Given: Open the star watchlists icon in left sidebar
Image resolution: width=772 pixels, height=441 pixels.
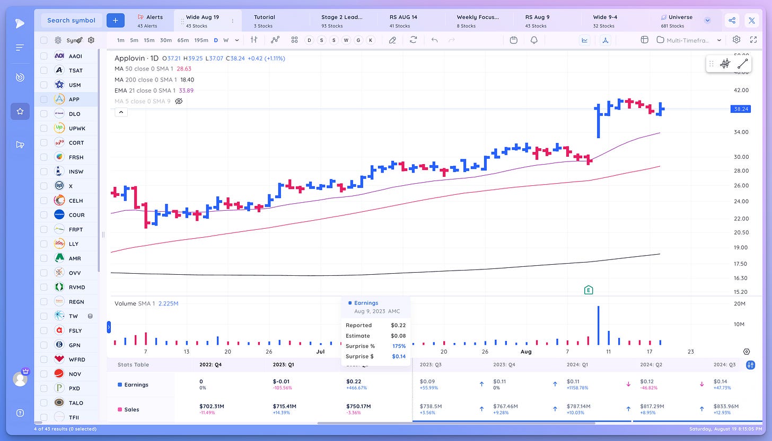Looking at the screenshot, I should click(x=20, y=111).
